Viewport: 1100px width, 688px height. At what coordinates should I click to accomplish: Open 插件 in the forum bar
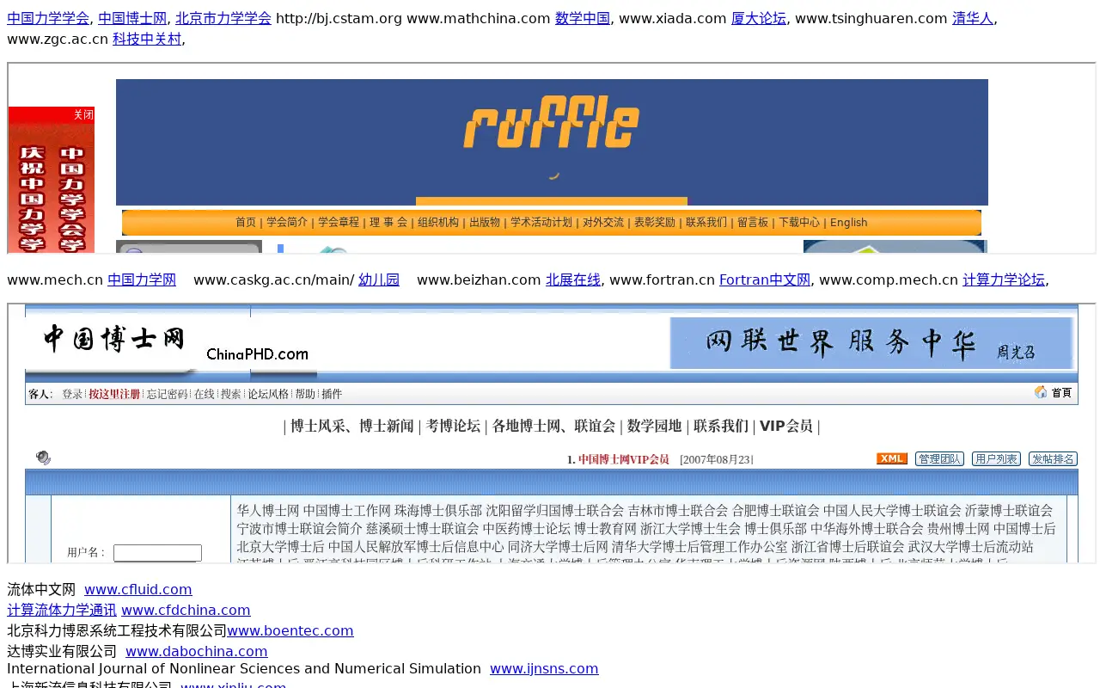332,394
